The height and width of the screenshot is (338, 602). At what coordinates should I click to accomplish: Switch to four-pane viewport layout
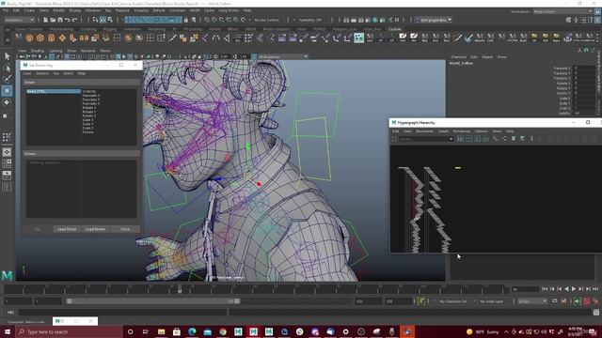pos(7,163)
